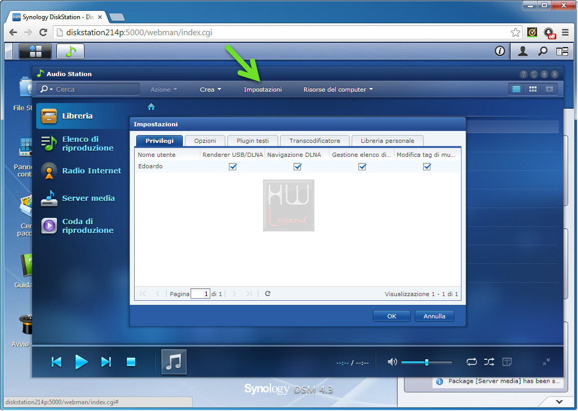This screenshot has width=578, height=411.
Task: Toggle repeat mode
Action: (471, 362)
